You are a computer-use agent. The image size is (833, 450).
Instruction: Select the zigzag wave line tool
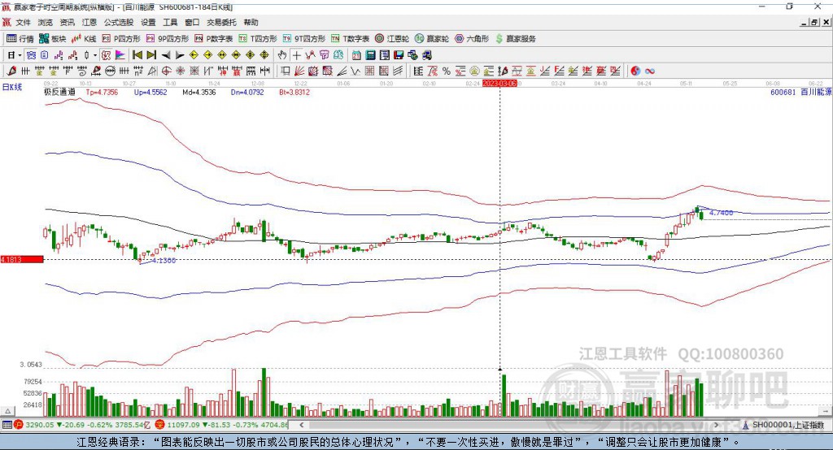(x=355, y=71)
